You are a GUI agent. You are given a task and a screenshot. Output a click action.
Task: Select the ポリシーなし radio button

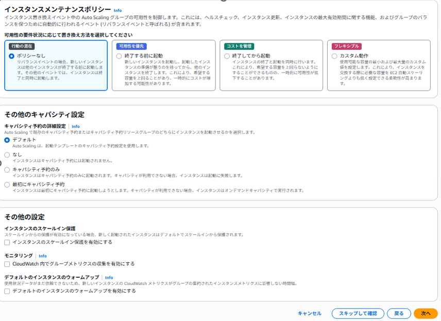point(12,57)
